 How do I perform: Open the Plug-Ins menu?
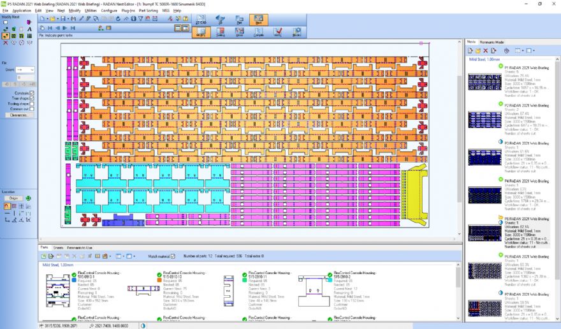(x=128, y=11)
